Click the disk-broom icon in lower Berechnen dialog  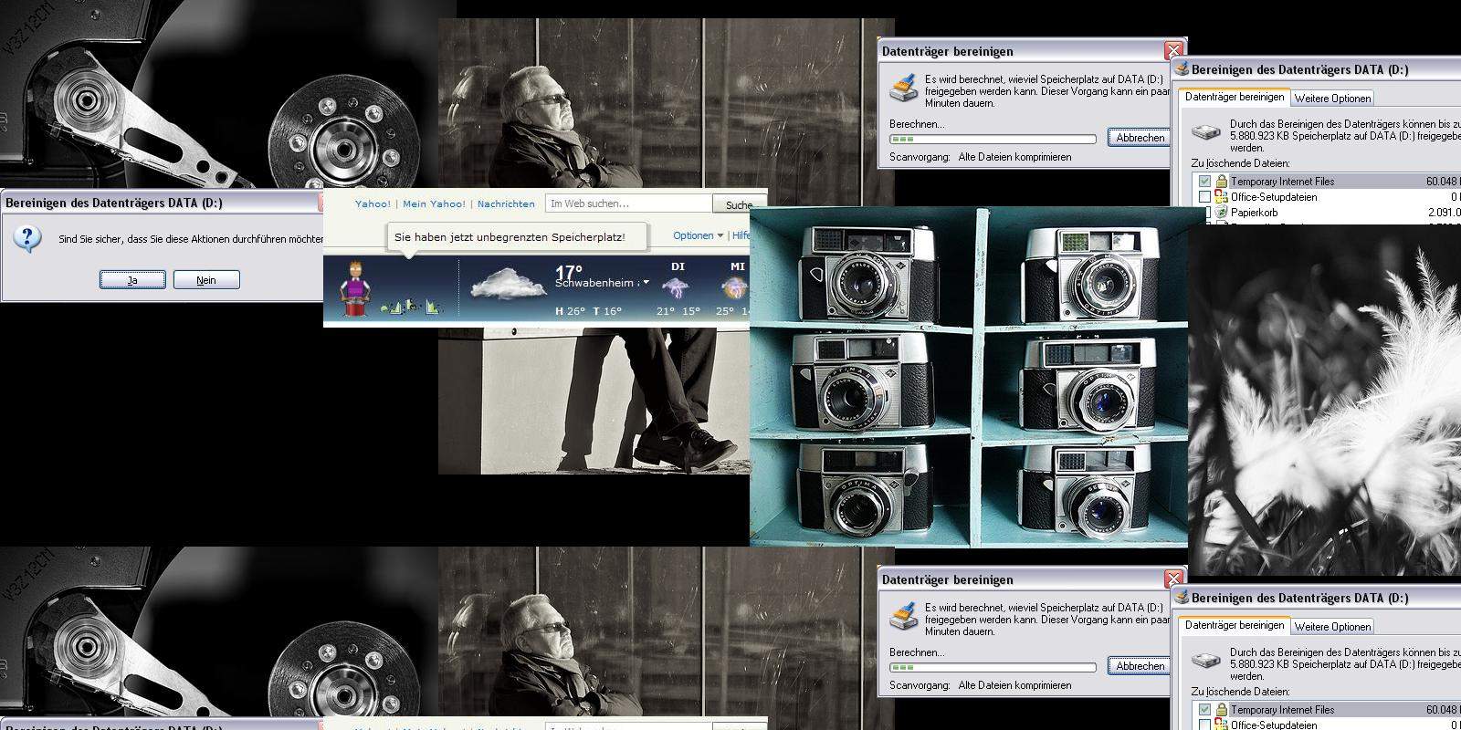(903, 617)
